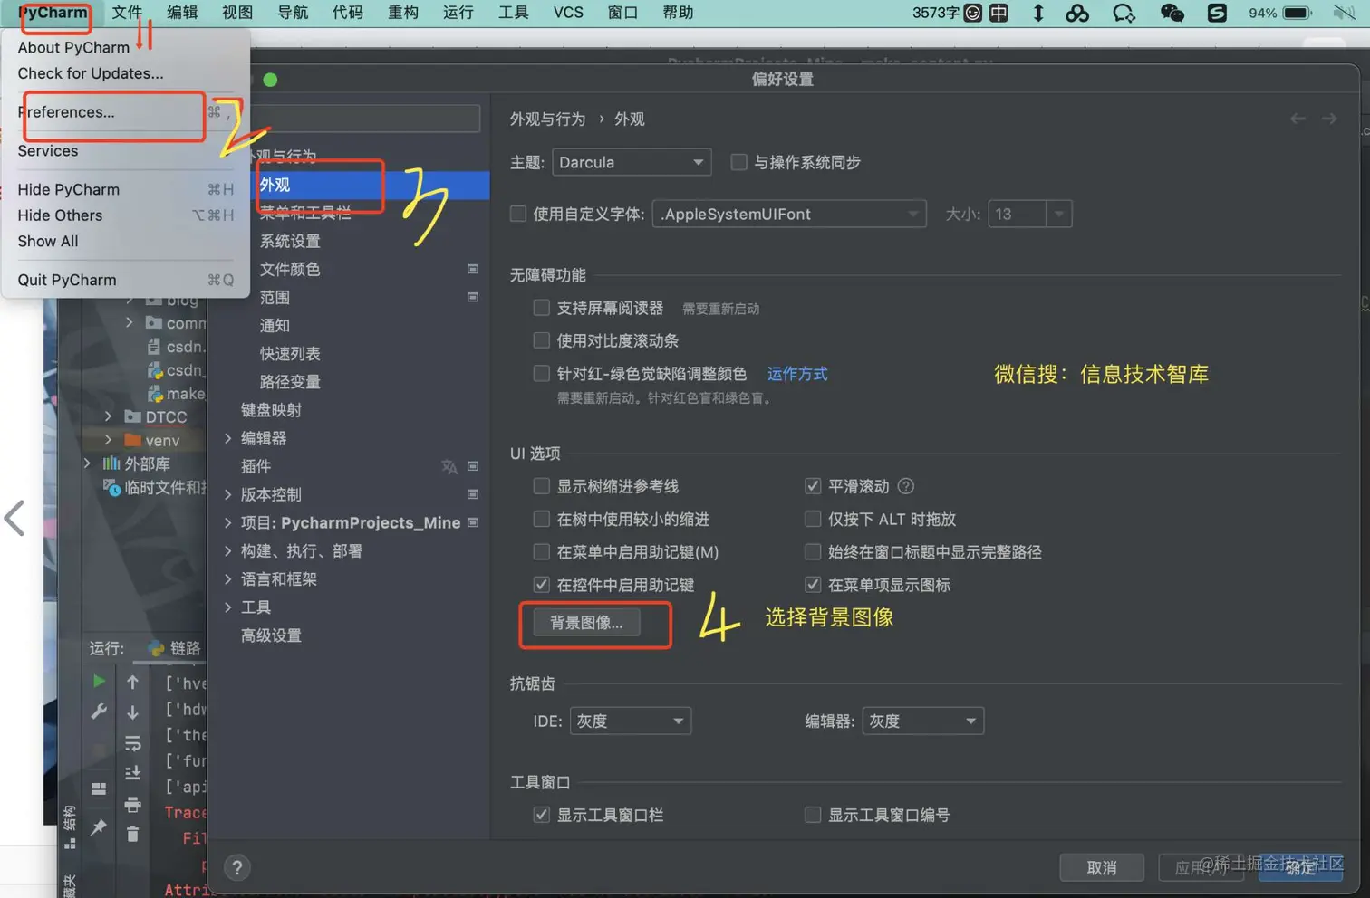Viewport: 1370px width, 898px height.
Task: Open the 运作方式 link
Action: (797, 374)
